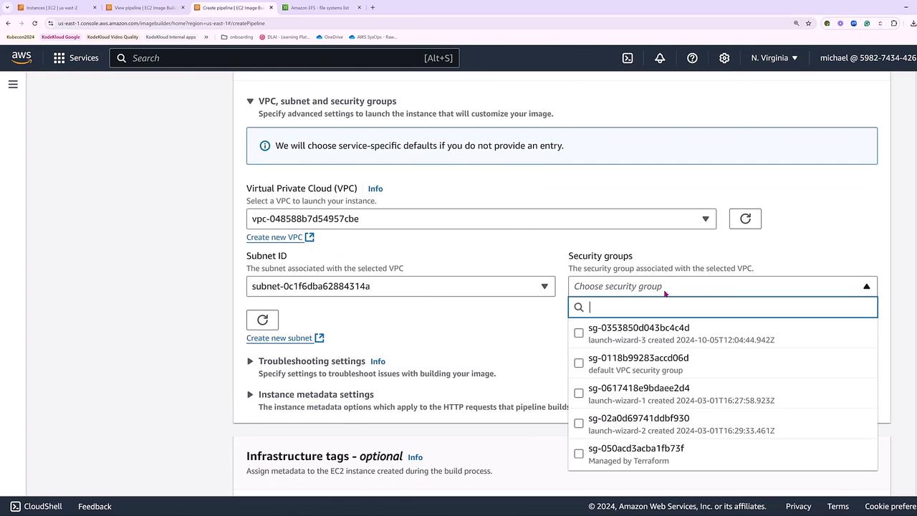917x516 pixels.
Task: Open the michael account menu
Action: [x=868, y=58]
